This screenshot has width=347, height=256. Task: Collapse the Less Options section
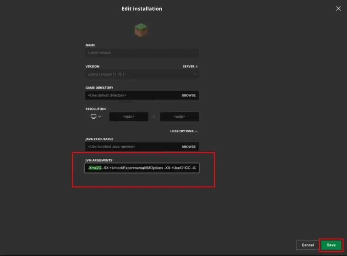click(x=184, y=131)
